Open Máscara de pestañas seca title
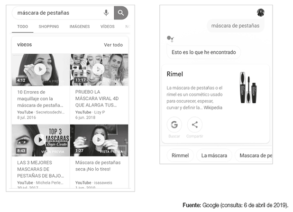 pos(98,166)
